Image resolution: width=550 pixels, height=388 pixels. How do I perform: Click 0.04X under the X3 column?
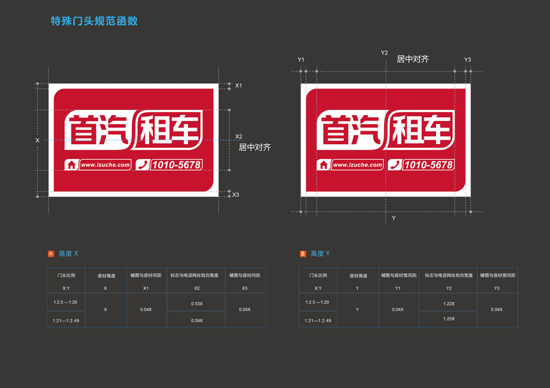(x=245, y=310)
